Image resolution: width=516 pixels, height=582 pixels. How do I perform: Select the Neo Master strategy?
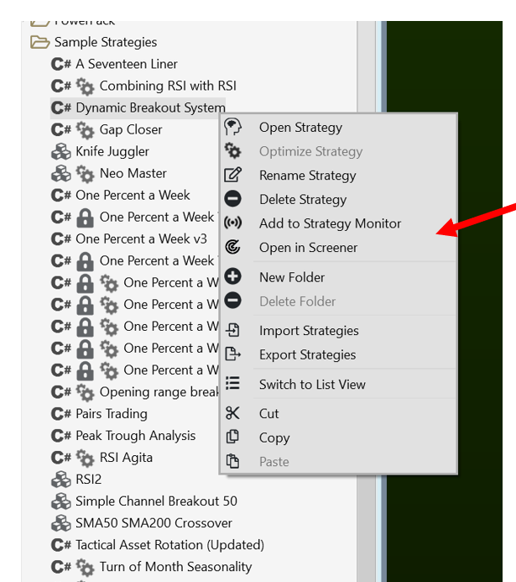coord(133,173)
